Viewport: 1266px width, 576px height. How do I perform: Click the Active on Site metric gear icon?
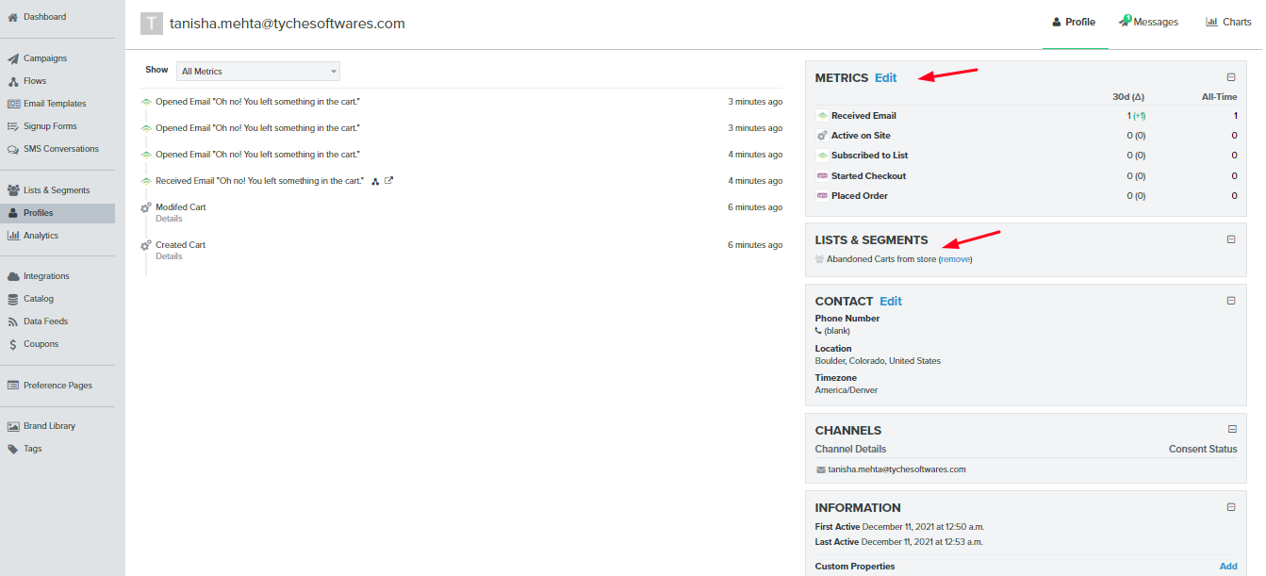tap(822, 136)
